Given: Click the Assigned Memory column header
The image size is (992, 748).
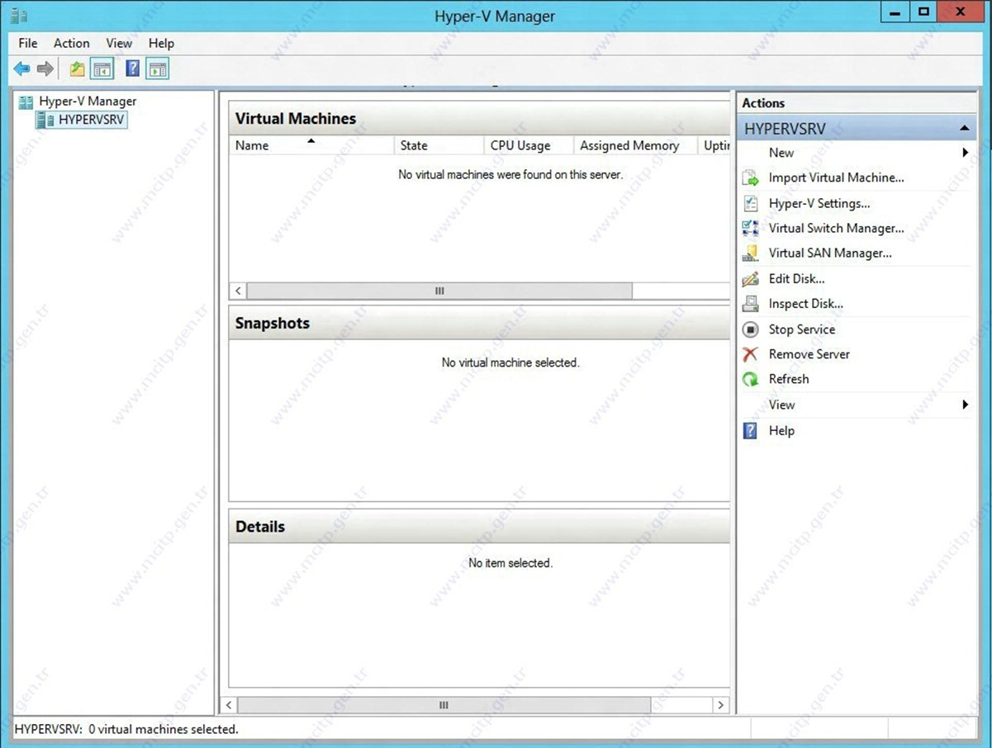Looking at the screenshot, I should click(636, 145).
